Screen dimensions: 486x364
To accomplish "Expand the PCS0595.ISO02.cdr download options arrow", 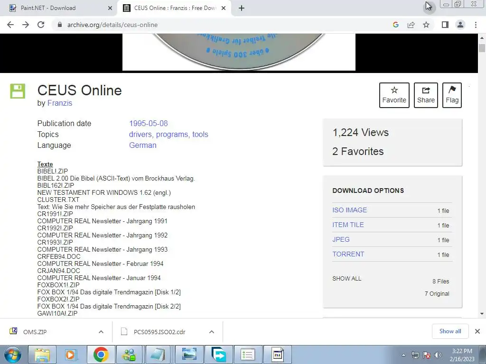I will 212,332.
